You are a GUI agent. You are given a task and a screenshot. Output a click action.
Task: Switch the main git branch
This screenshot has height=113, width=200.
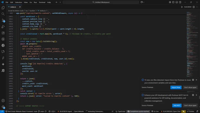click(41, 111)
